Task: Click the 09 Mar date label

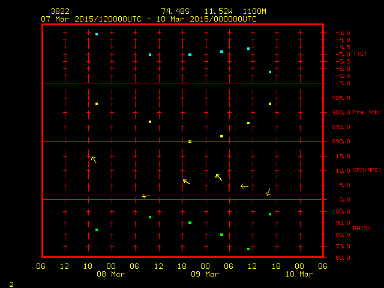Action: click(x=205, y=274)
